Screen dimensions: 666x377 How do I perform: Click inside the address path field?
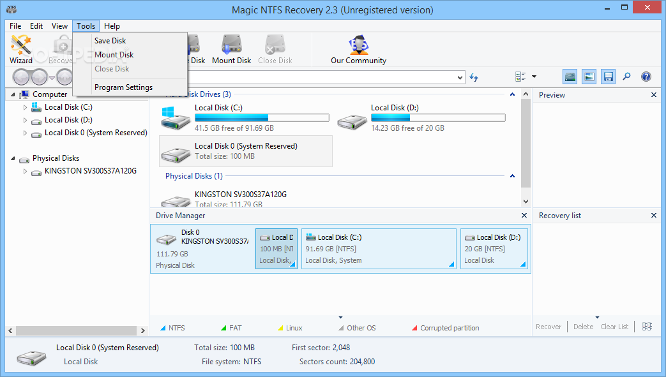click(321, 77)
